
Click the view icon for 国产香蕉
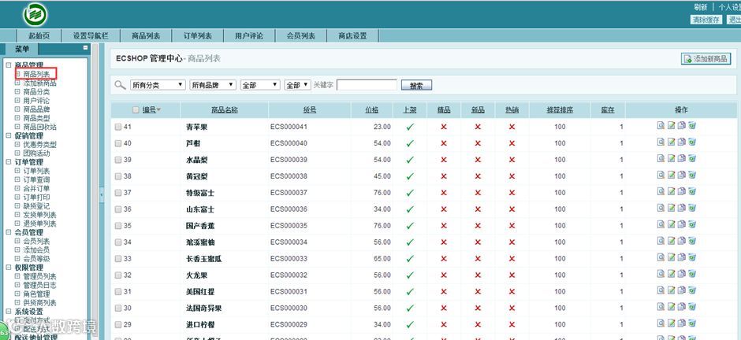point(661,224)
